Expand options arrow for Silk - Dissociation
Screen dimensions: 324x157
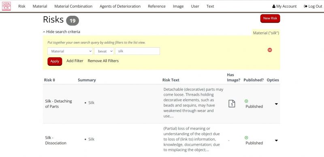pos(276,140)
